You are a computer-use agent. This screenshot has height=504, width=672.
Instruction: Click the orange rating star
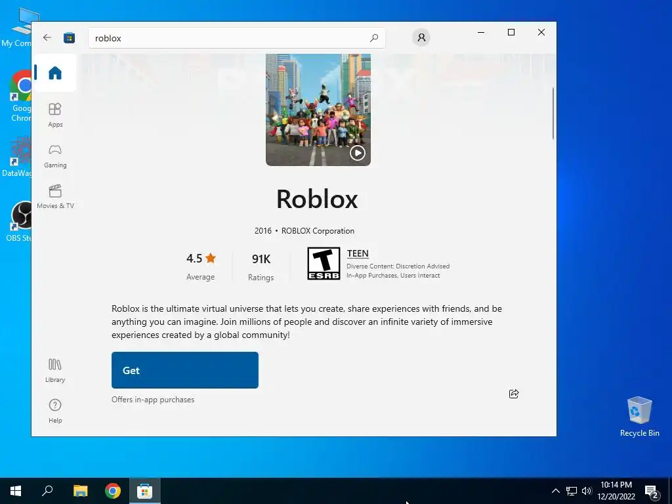[x=211, y=258]
